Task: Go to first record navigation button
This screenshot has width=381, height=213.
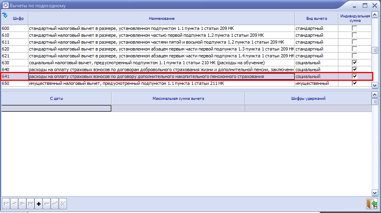Action: tap(6, 204)
